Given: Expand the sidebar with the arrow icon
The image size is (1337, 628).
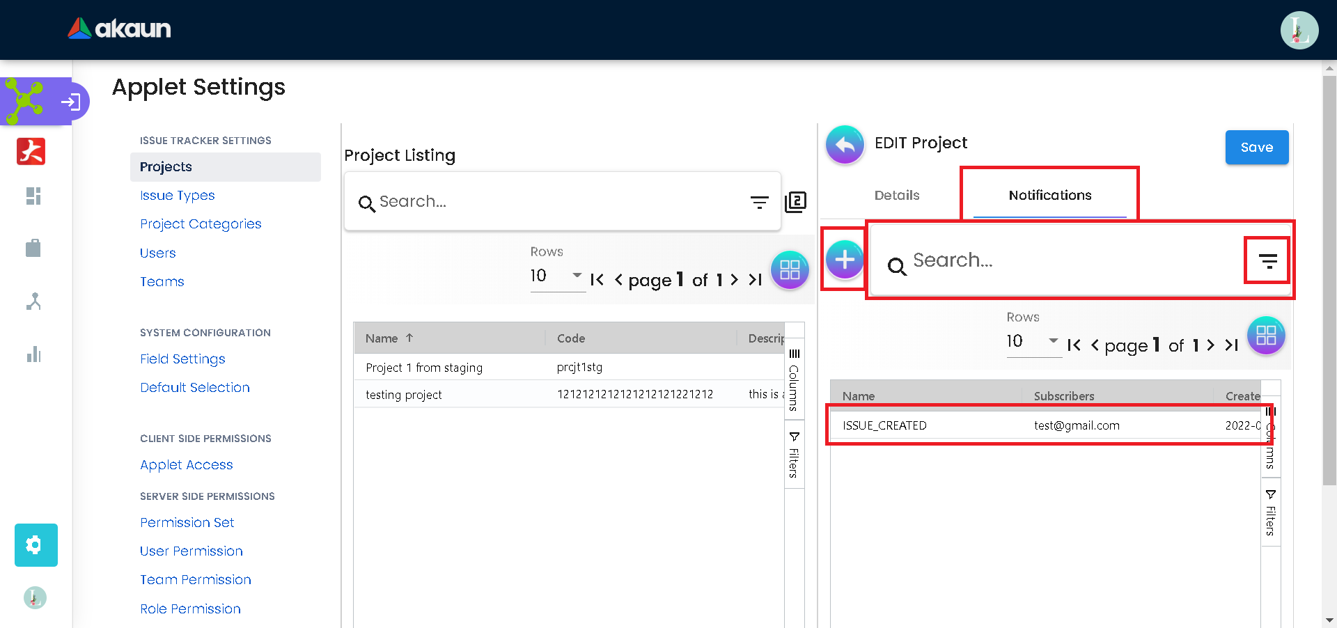Looking at the screenshot, I should [70, 102].
